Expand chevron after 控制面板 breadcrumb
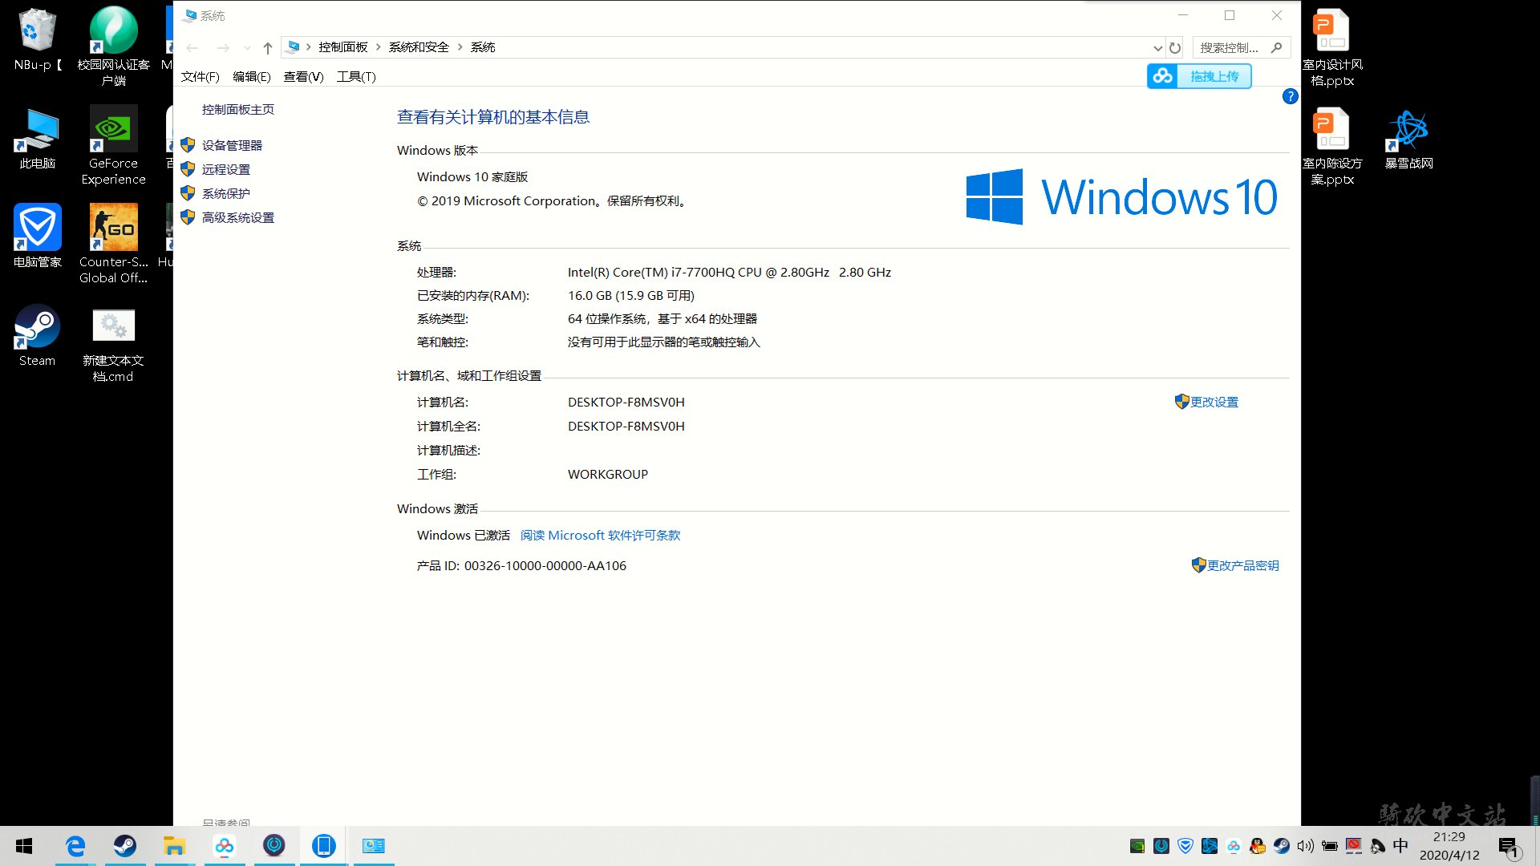The height and width of the screenshot is (866, 1540). click(379, 47)
